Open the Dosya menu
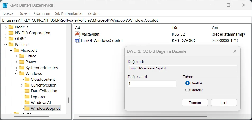 point(8,13)
